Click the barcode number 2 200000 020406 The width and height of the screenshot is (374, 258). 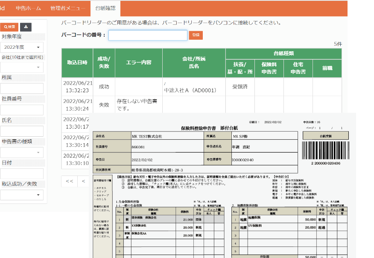(326, 164)
